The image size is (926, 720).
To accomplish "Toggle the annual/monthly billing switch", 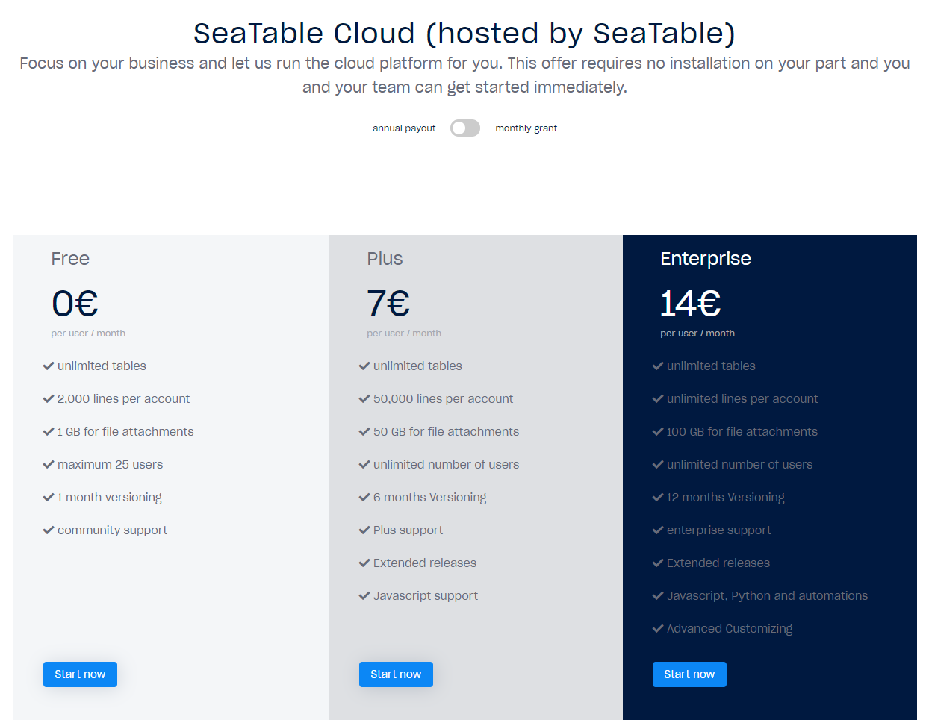I will click(x=464, y=128).
